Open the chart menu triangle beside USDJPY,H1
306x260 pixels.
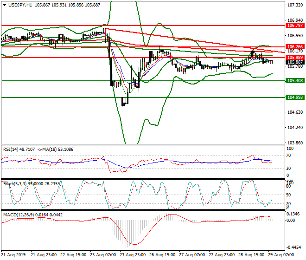click(x=5, y=5)
